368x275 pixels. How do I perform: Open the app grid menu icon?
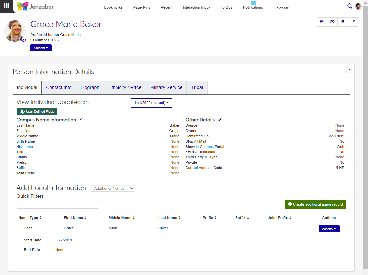(x=7, y=6)
